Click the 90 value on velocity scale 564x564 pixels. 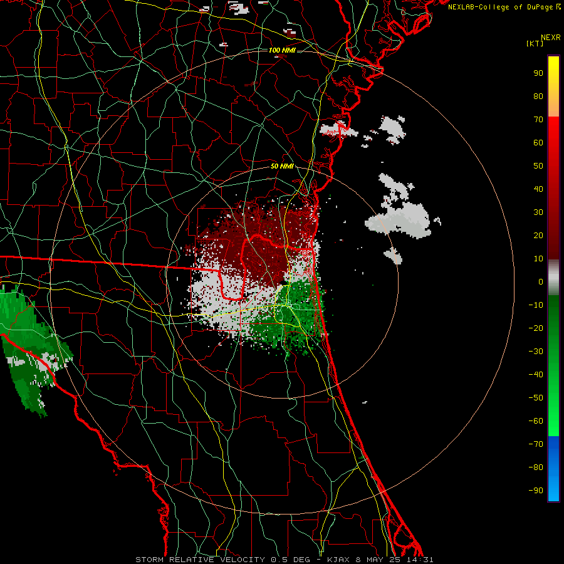click(538, 73)
